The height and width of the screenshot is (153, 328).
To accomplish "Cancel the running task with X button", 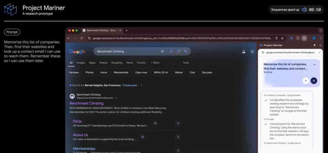I will [306, 81].
